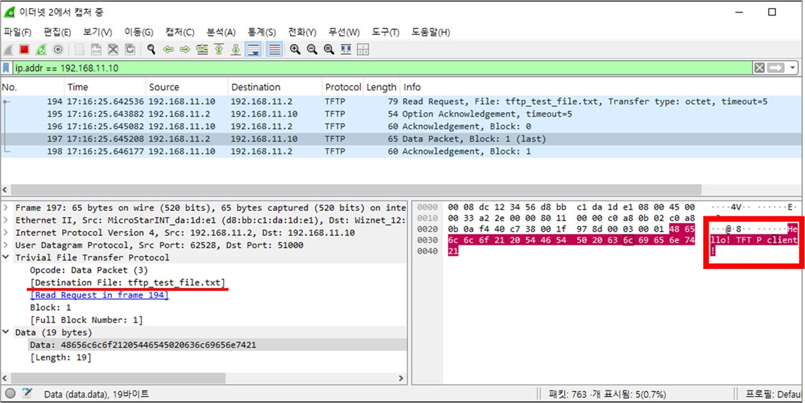This screenshot has height=403, width=805.
Task: Click the close capture file X icon
Action: [113, 50]
